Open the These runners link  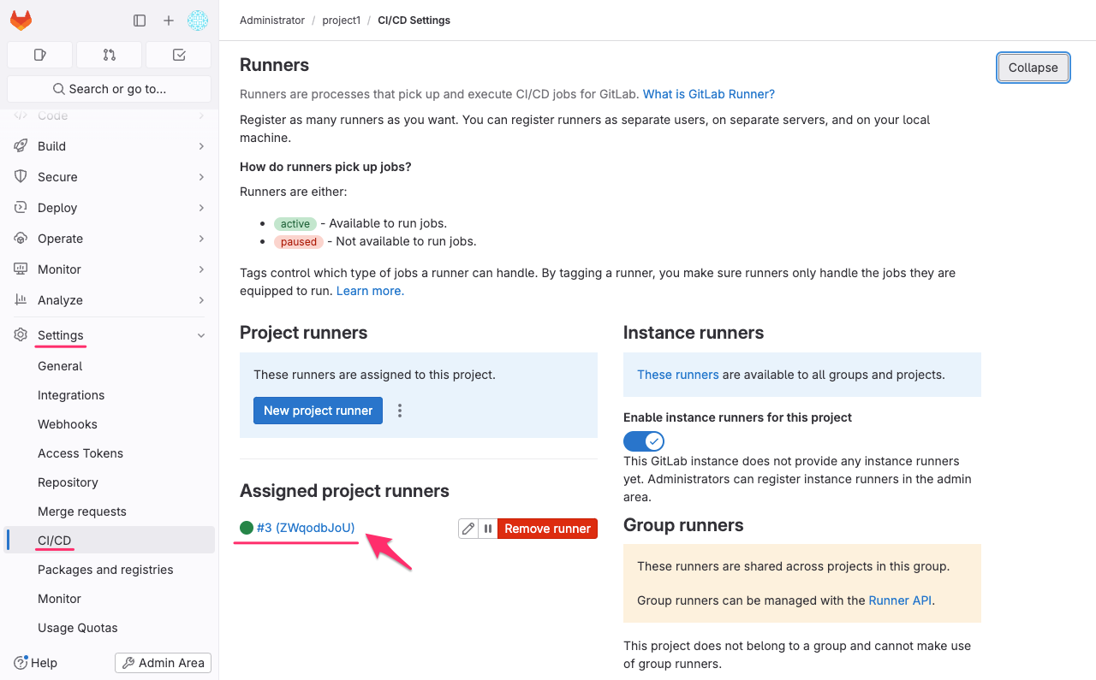click(x=678, y=375)
